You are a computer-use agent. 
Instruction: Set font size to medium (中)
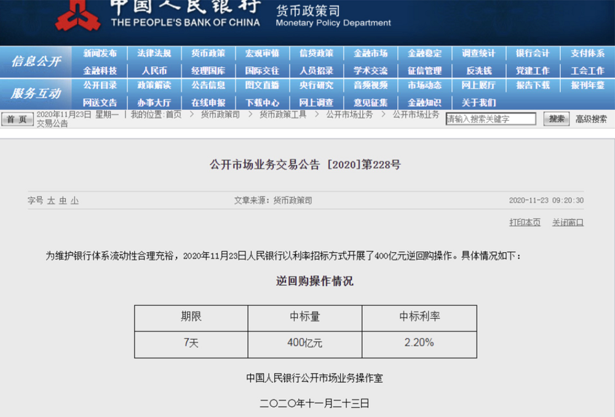click(x=63, y=201)
